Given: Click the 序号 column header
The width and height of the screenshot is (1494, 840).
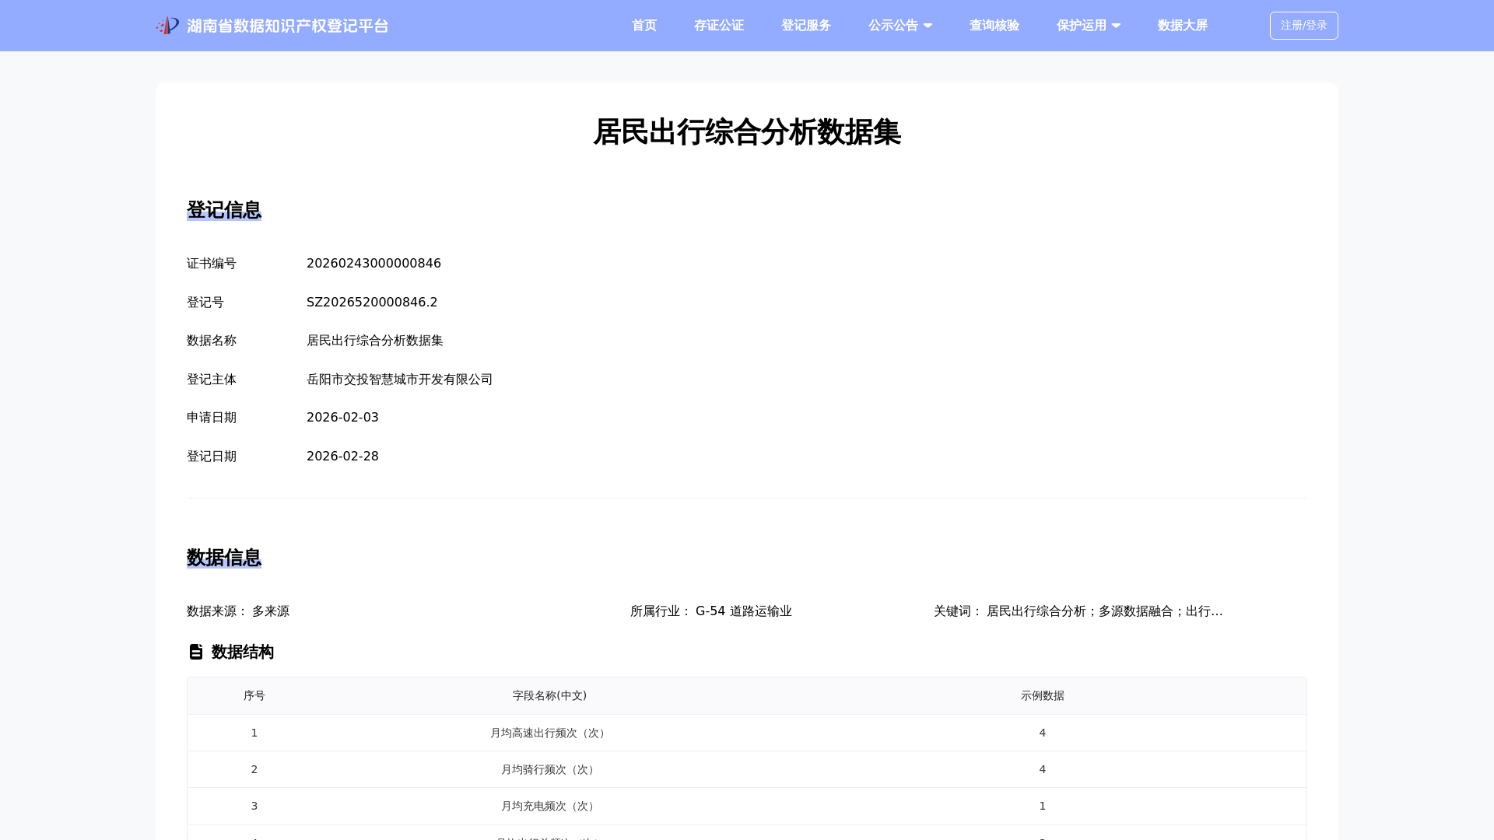Looking at the screenshot, I should pyautogui.click(x=254, y=696).
